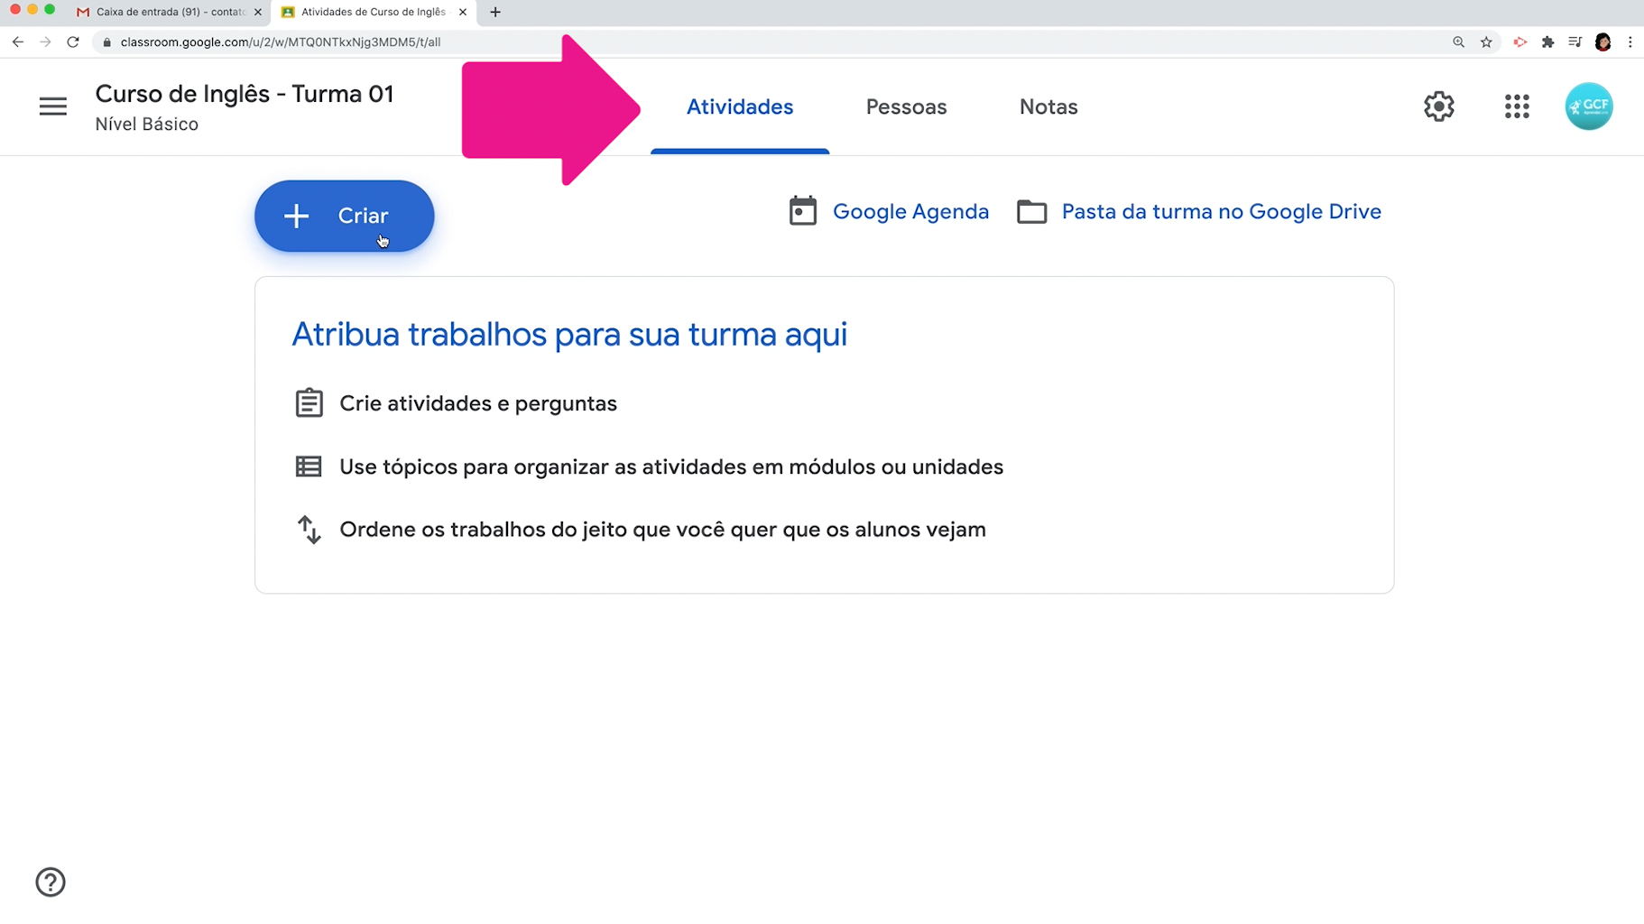Click the 'Atribua trabalhos para sua turma aqui' heading

tap(569, 334)
